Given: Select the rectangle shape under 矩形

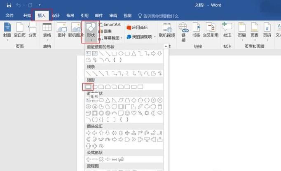Looking at the screenshot, I should pyautogui.click(x=88, y=87).
